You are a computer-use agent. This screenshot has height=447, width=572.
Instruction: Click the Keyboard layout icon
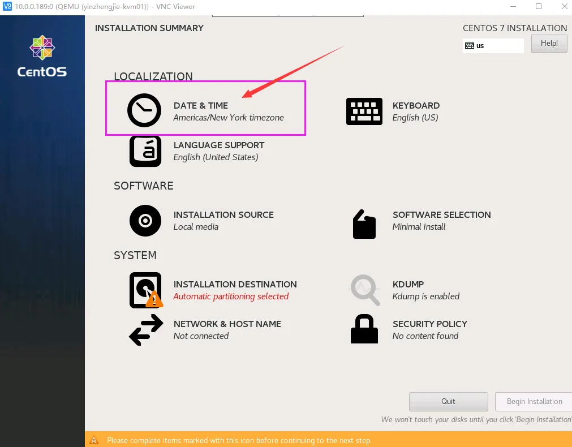[x=364, y=111]
